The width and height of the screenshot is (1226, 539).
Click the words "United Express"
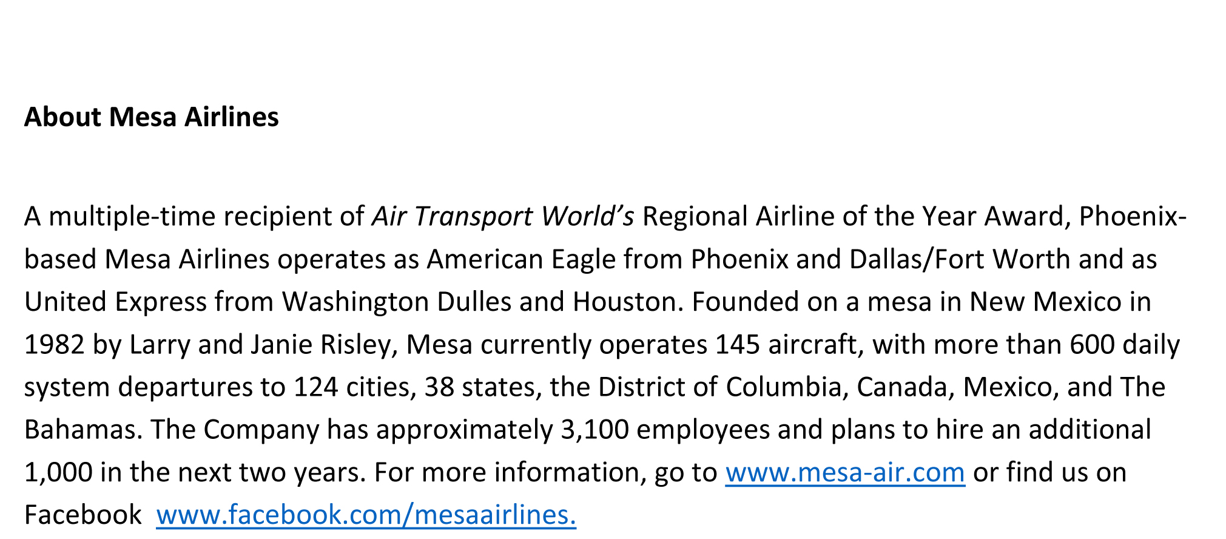point(115,302)
